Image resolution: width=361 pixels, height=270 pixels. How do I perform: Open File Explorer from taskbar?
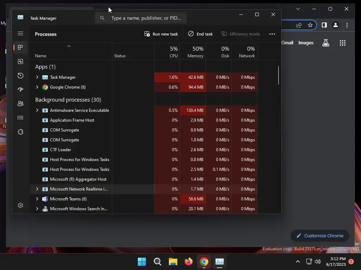(x=173, y=262)
